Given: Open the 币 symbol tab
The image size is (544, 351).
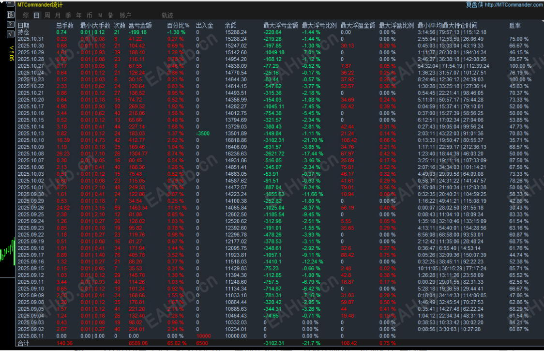Looking at the screenshot, I should [90, 15].
